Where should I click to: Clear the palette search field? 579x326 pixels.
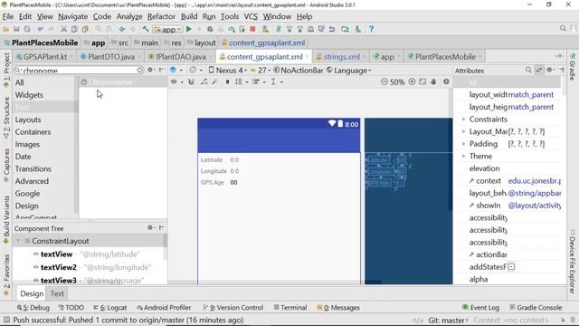(x=139, y=71)
